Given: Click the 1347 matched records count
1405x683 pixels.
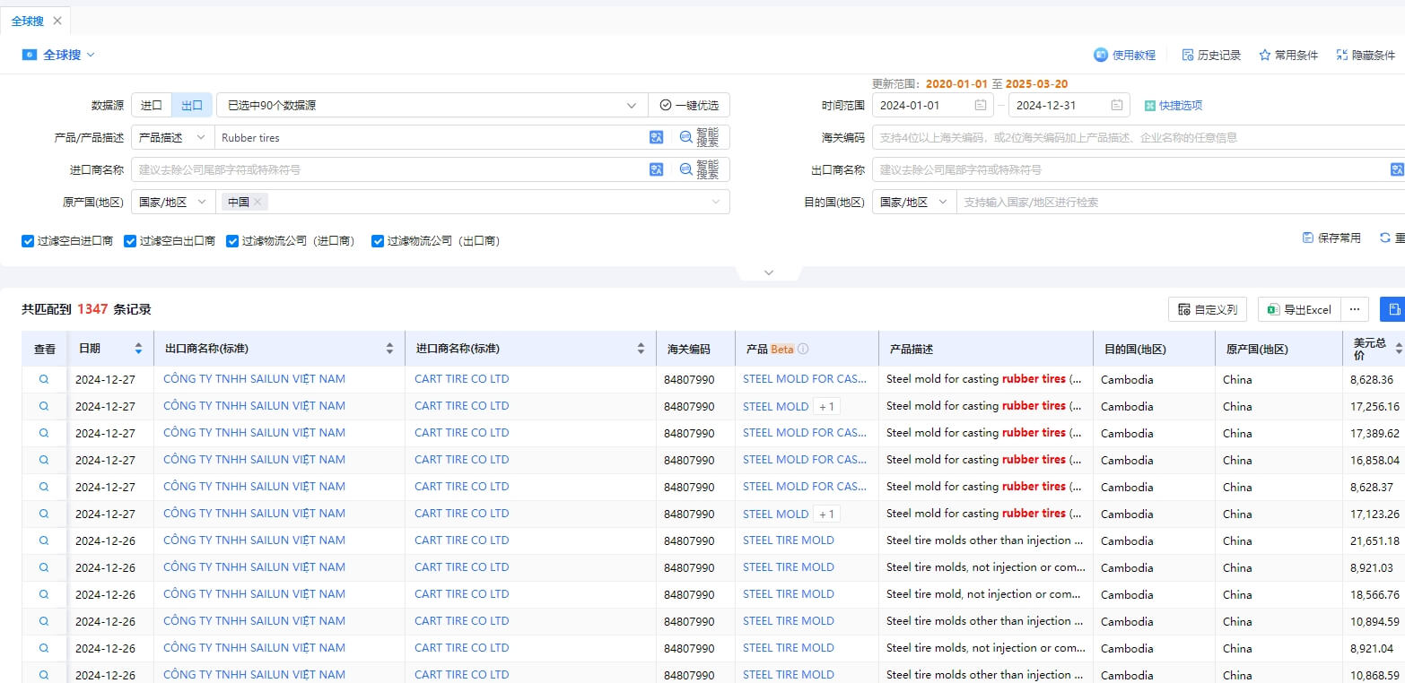Looking at the screenshot, I should [x=92, y=309].
